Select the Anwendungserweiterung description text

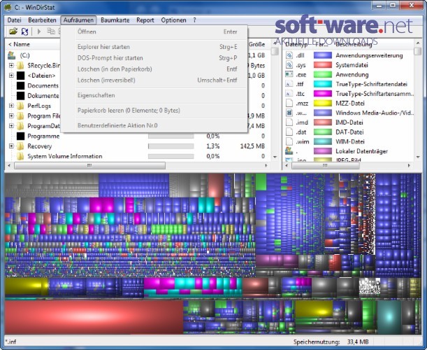pos(369,55)
